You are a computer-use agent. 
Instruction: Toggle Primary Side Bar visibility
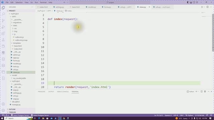188,2
